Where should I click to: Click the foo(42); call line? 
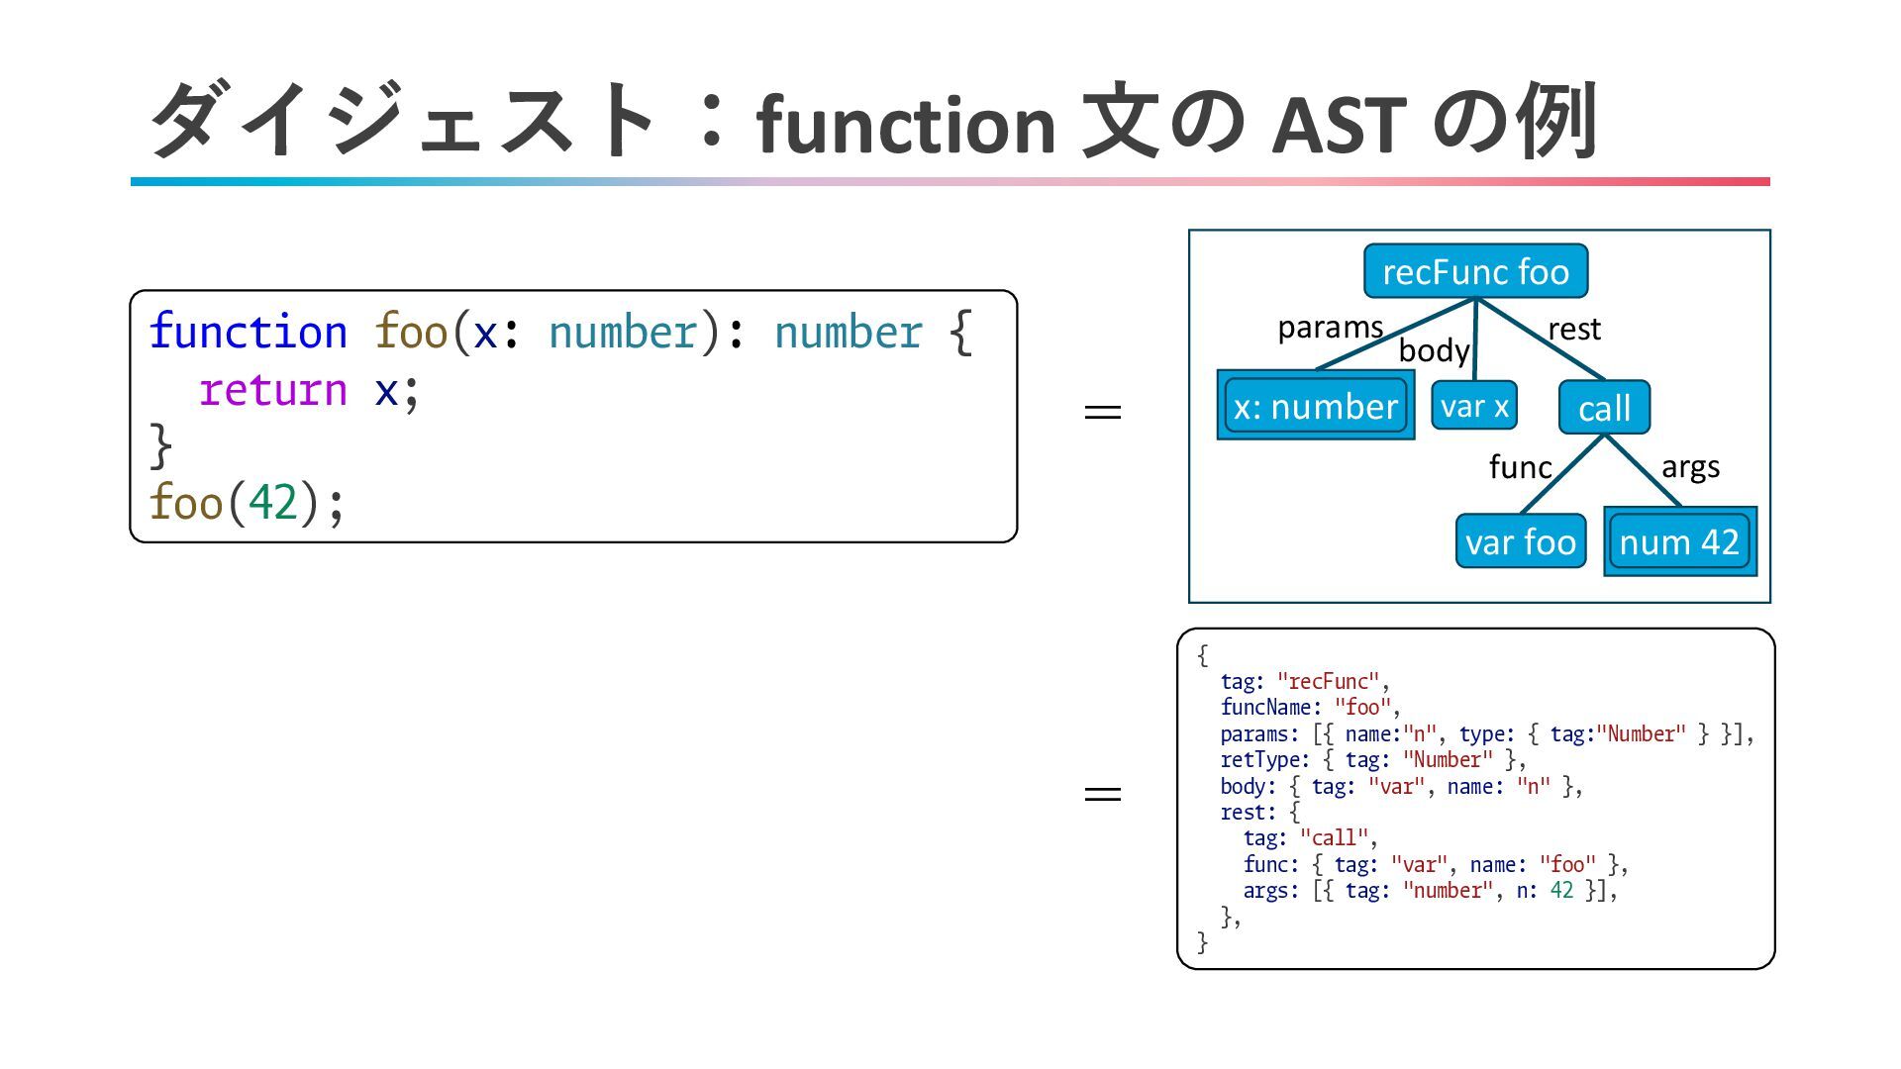(248, 503)
